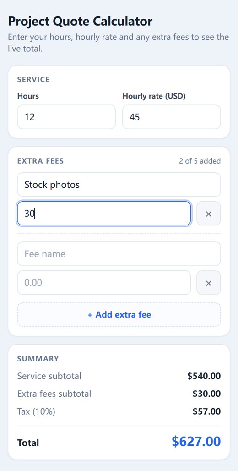Click the $627.00 total amount

tap(196, 442)
